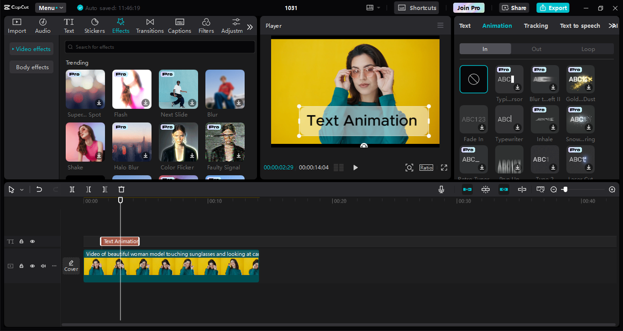Lock the text track
Viewport: 623px width, 331px height.
(x=21, y=242)
